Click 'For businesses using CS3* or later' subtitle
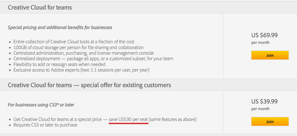297x136 pixels. tap(41, 105)
